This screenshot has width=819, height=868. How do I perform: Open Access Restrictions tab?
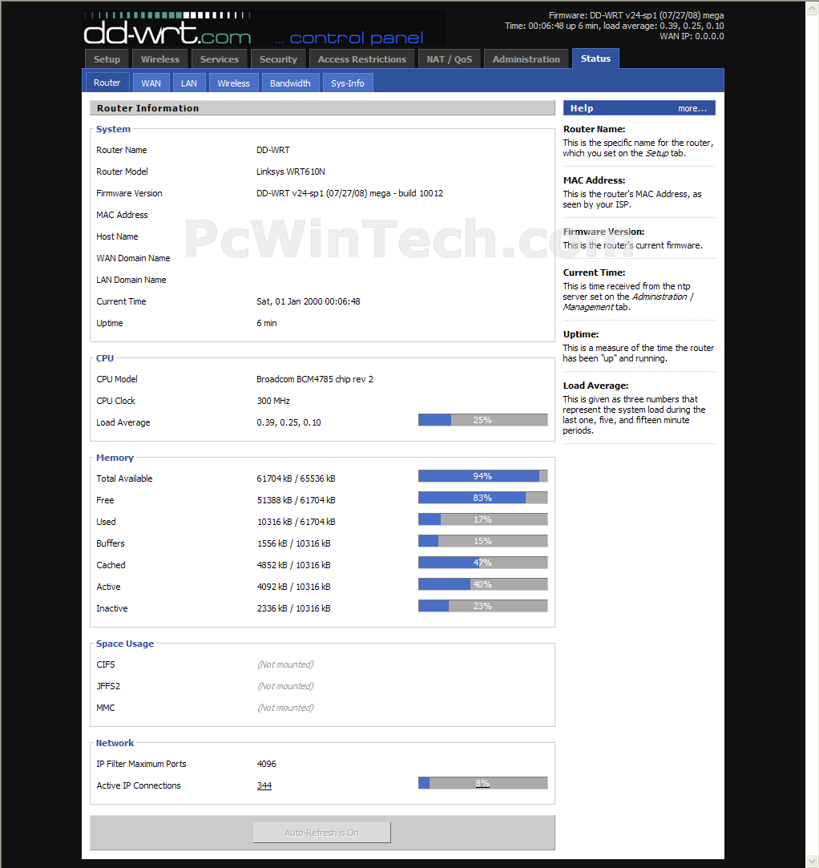coord(362,59)
